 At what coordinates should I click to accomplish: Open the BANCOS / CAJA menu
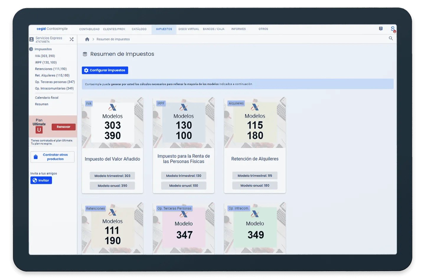[214, 29]
